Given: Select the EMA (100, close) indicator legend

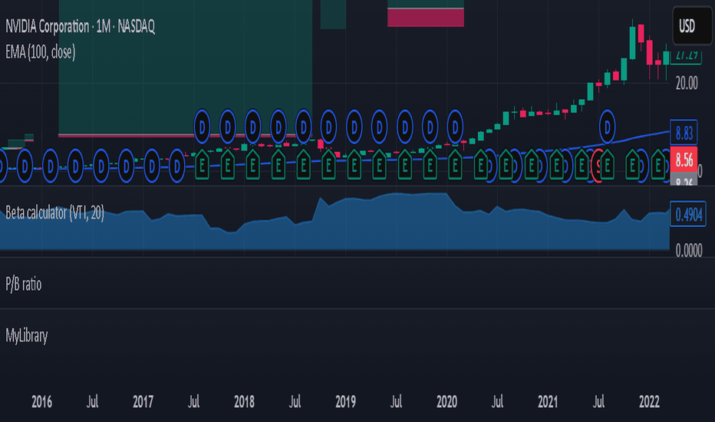Looking at the screenshot, I should pyautogui.click(x=40, y=52).
